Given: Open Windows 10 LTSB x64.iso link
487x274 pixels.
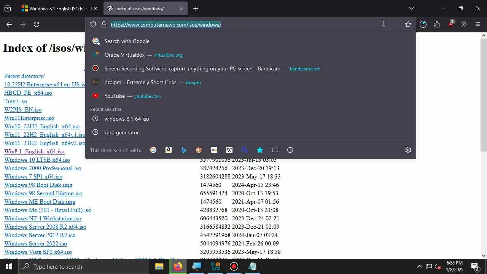Looking at the screenshot, I should click(x=37, y=160).
